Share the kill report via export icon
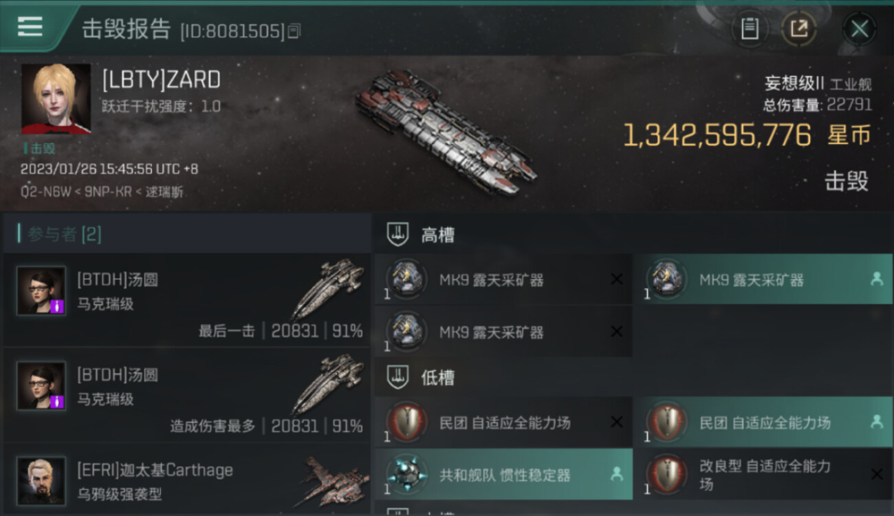Screen dimensions: 894x516 pyautogui.click(x=798, y=29)
